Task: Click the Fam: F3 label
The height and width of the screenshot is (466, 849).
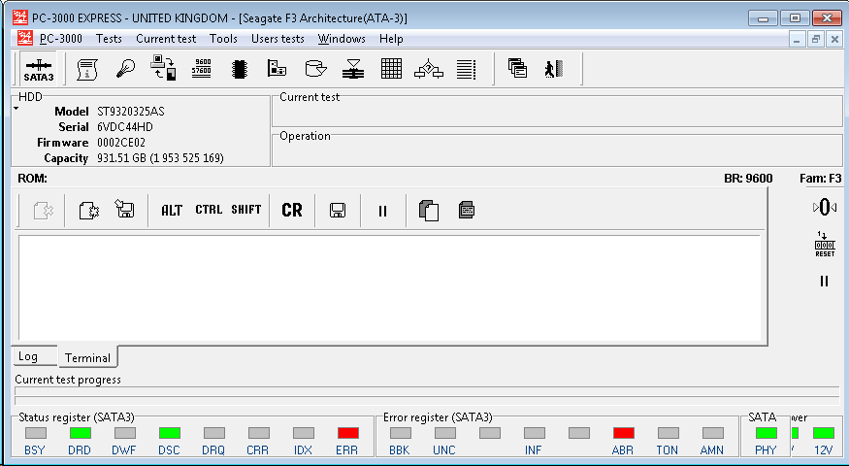Action: (821, 179)
